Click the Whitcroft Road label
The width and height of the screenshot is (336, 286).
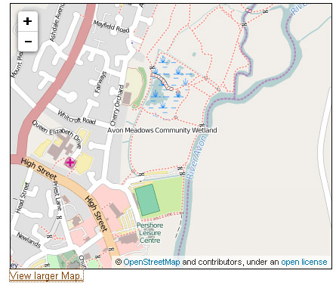77,117
